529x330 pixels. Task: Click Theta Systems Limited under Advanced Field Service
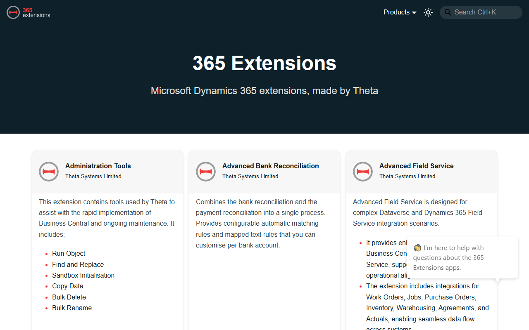pyautogui.click(x=407, y=176)
